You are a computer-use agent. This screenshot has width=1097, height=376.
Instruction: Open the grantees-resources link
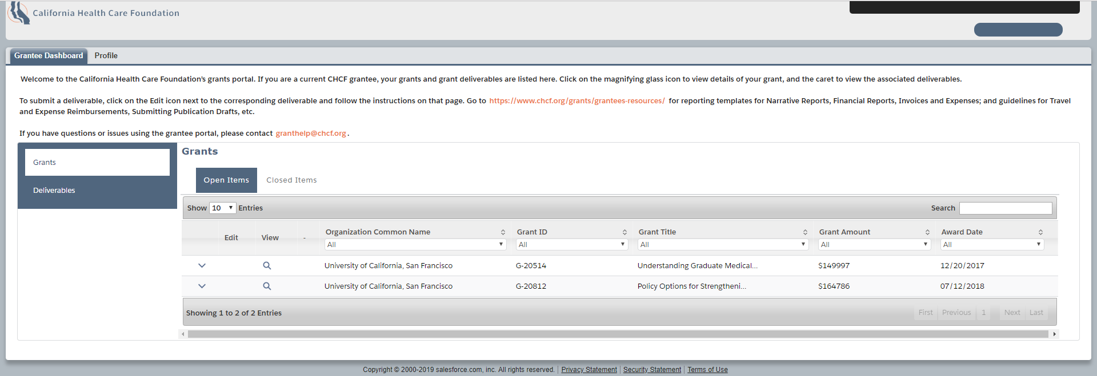577,101
